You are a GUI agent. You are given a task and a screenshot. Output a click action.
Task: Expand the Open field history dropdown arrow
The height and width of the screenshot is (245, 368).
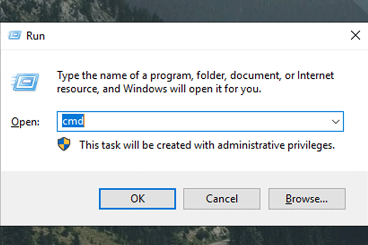(335, 122)
